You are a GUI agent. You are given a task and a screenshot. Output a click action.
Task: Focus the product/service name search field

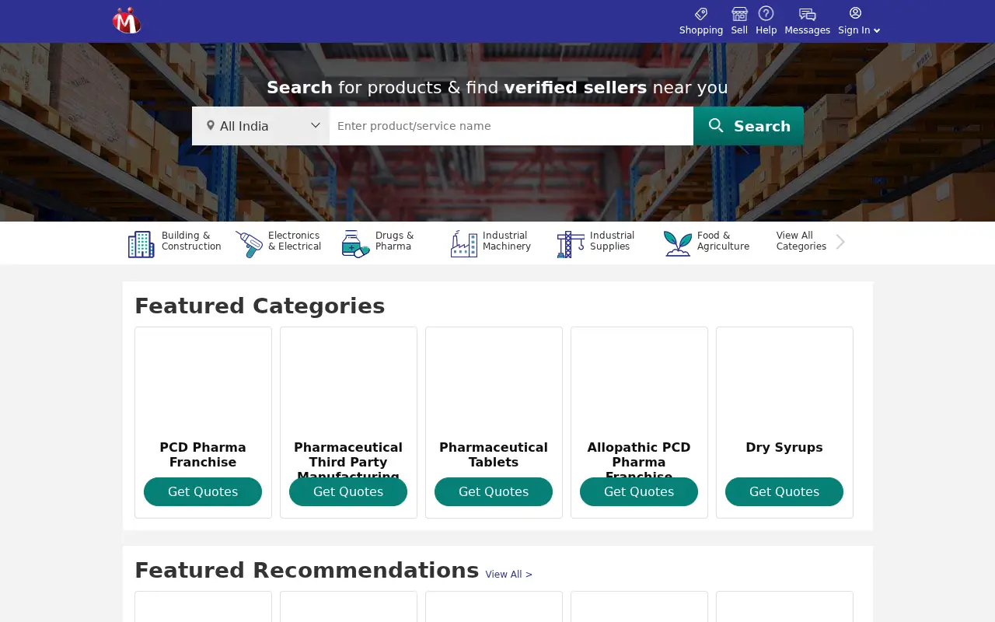point(511,126)
